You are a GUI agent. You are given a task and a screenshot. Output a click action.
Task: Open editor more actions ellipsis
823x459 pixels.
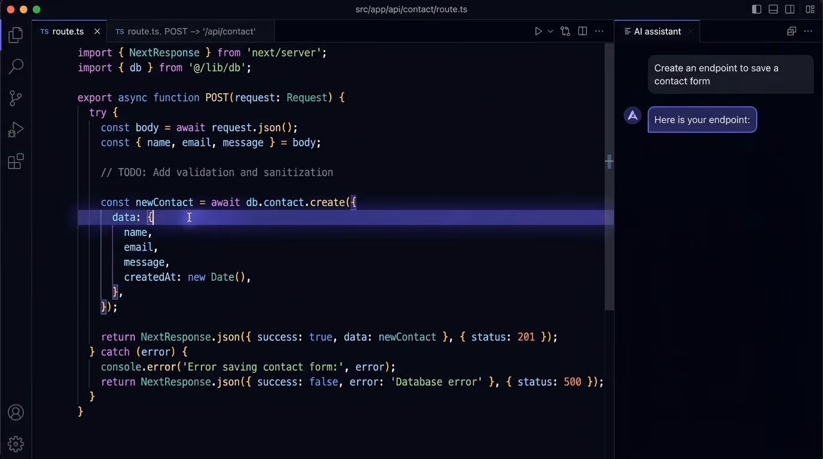(x=600, y=31)
